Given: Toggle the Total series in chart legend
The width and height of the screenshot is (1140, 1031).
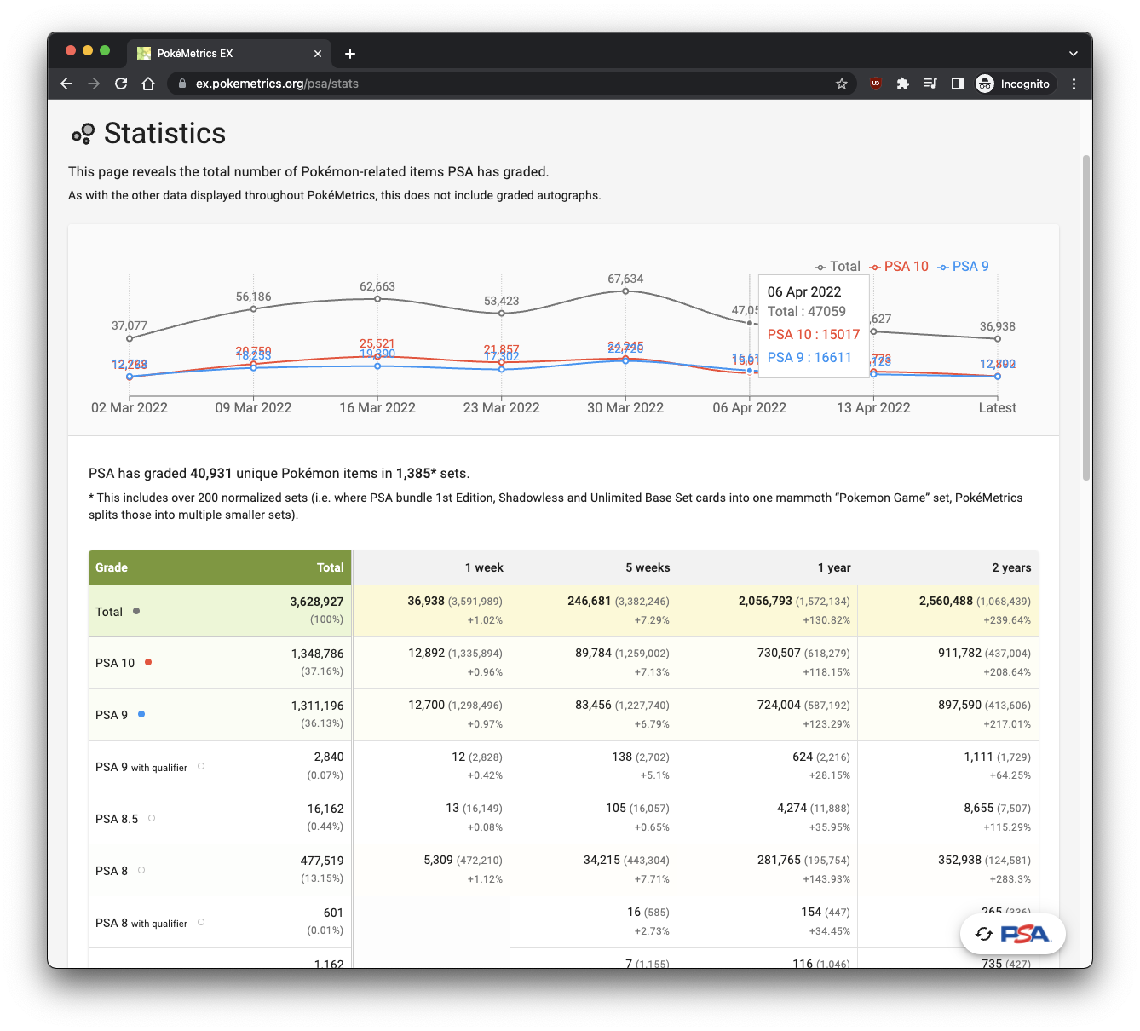Looking at the screenshot, I should point(838,267).
